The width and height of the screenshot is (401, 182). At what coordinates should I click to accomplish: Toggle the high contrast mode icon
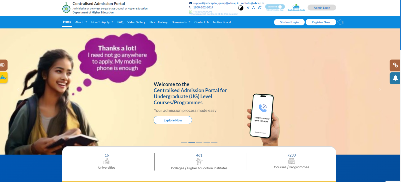241,8
